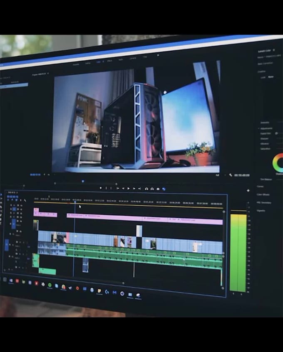This screenshot has width=283, height=352.
Task: Toggle the tall blue V1 track target box
Action: pyautogui.click(x=14, y=224)
